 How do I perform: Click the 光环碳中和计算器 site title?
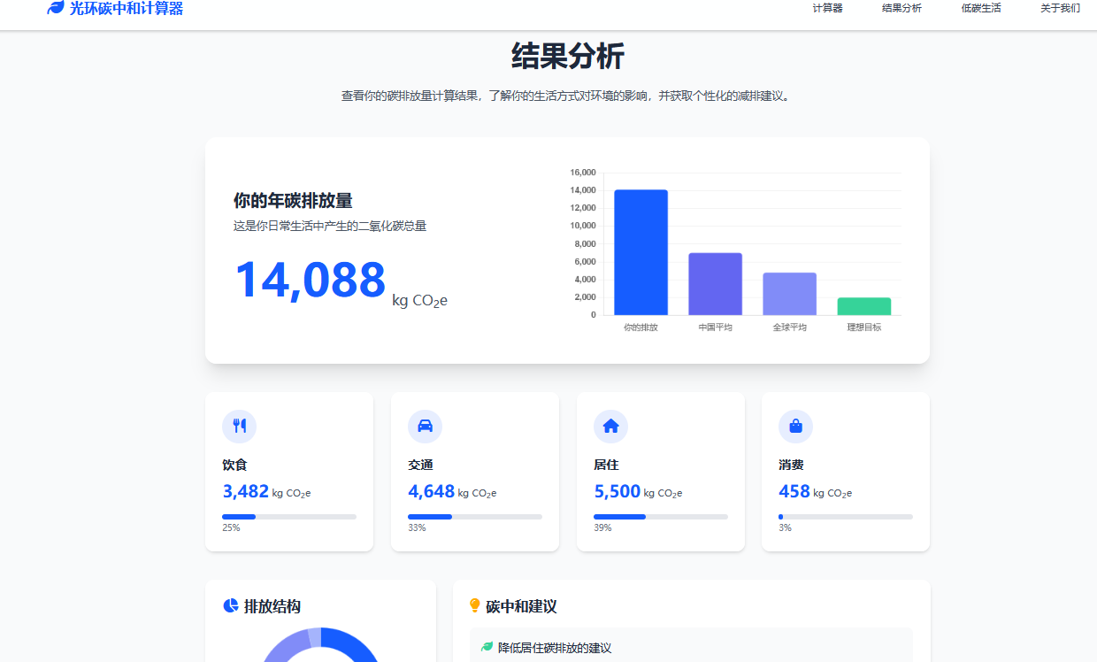[127, 8]
